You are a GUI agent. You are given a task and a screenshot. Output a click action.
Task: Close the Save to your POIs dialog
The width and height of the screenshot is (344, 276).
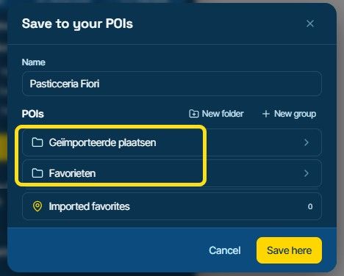click(x=310, y=23)
